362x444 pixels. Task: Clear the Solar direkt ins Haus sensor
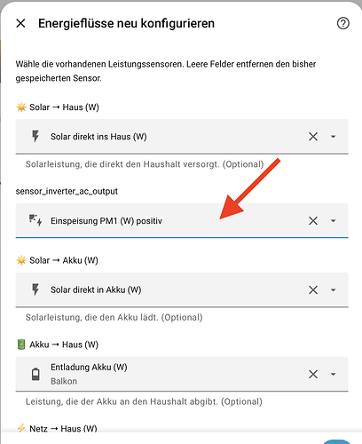point(313,137)
